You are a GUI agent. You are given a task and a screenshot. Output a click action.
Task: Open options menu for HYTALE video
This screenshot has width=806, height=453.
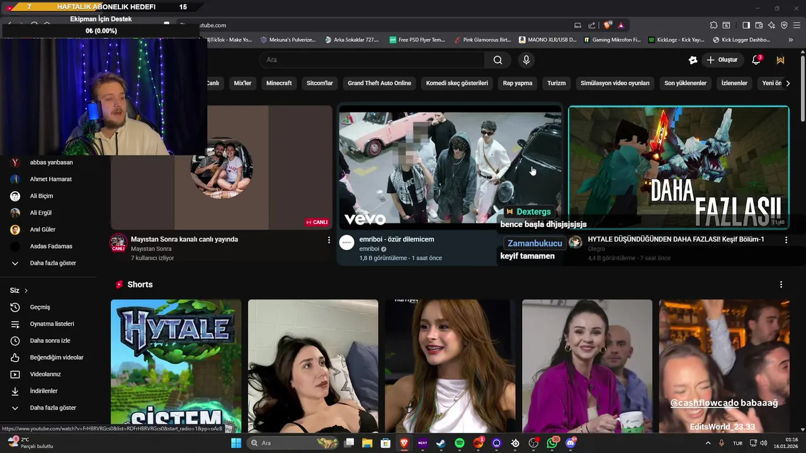(x=786, y=240)
